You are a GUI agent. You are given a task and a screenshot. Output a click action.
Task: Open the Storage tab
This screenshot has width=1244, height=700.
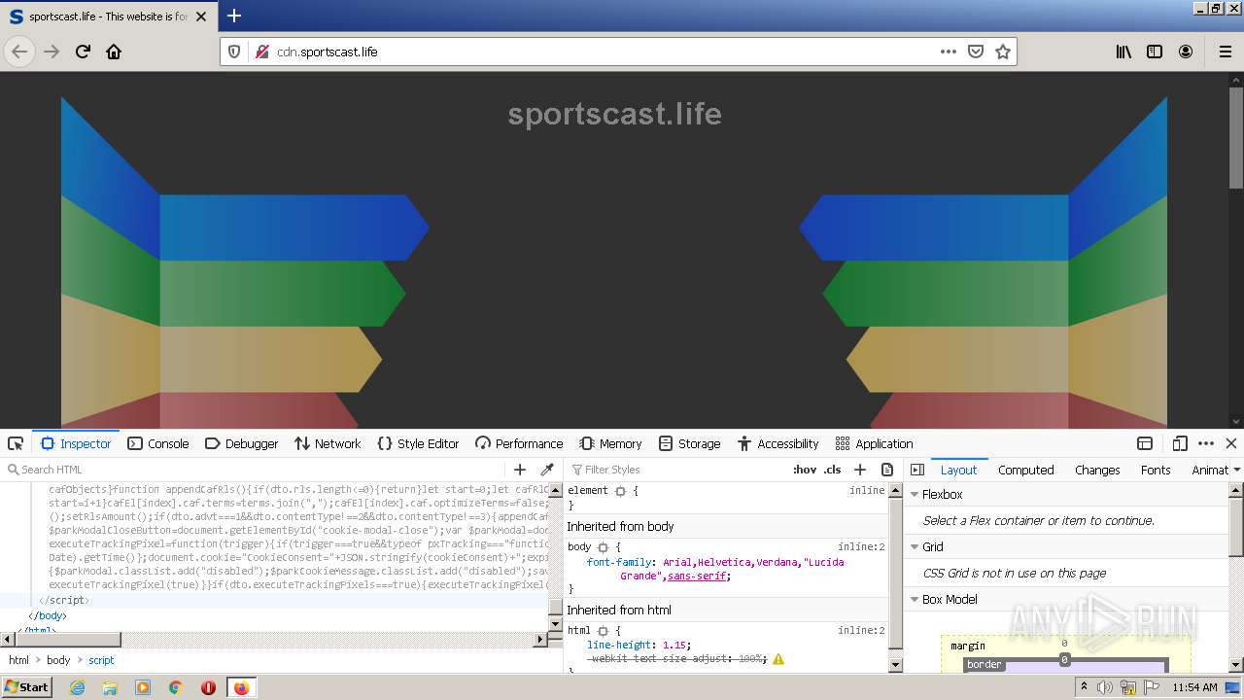(689, 443)
